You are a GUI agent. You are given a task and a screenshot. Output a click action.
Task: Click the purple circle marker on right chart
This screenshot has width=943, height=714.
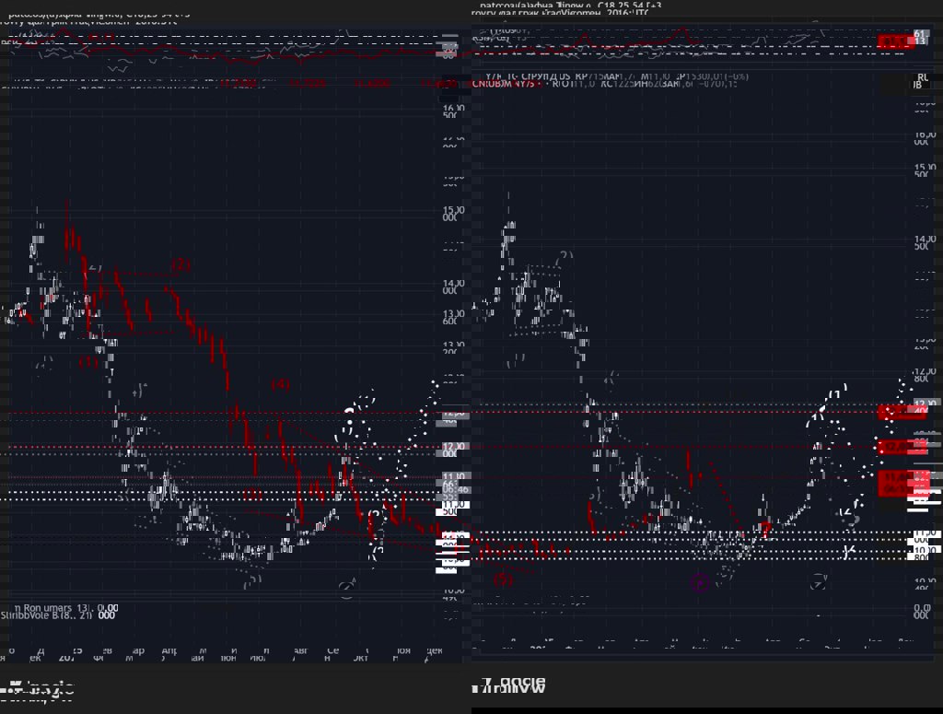pyautogui.click(x=700, y=581)
